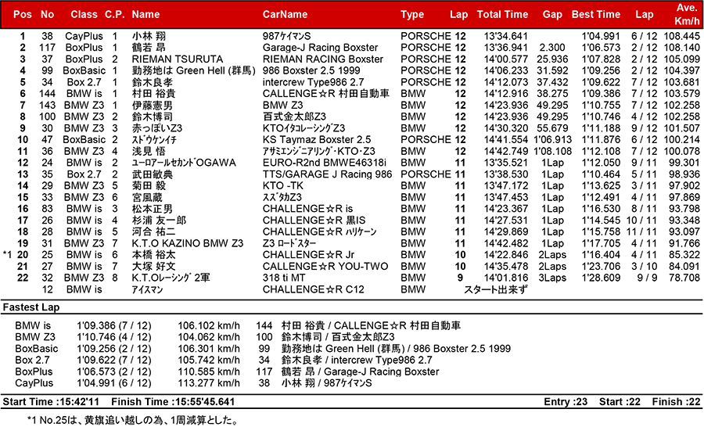Click average speed 78.708
The height and width of the screenshot is (427, 704).
point(684,278)
